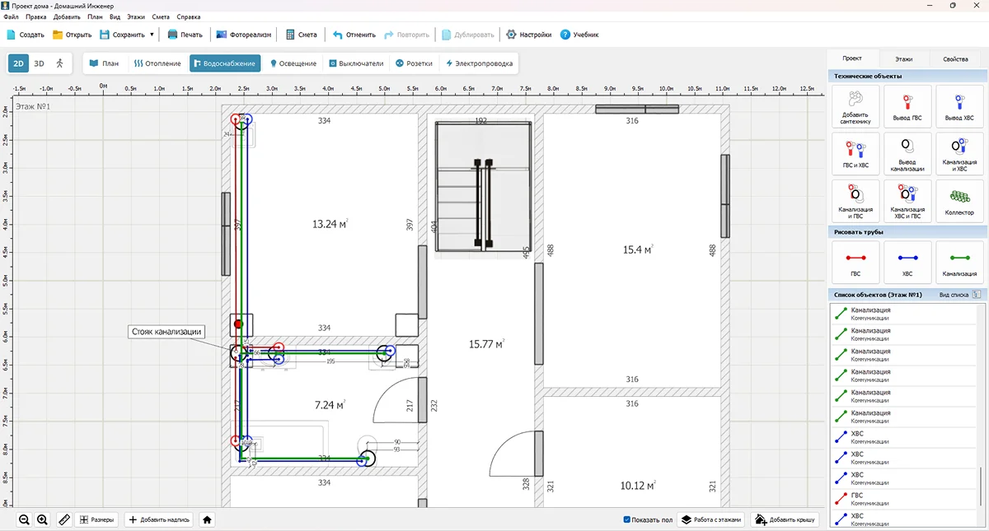Pick the green Канализация pipe drawing tool
The height and width of the screenshot is (531, 989).
(959, 263)
